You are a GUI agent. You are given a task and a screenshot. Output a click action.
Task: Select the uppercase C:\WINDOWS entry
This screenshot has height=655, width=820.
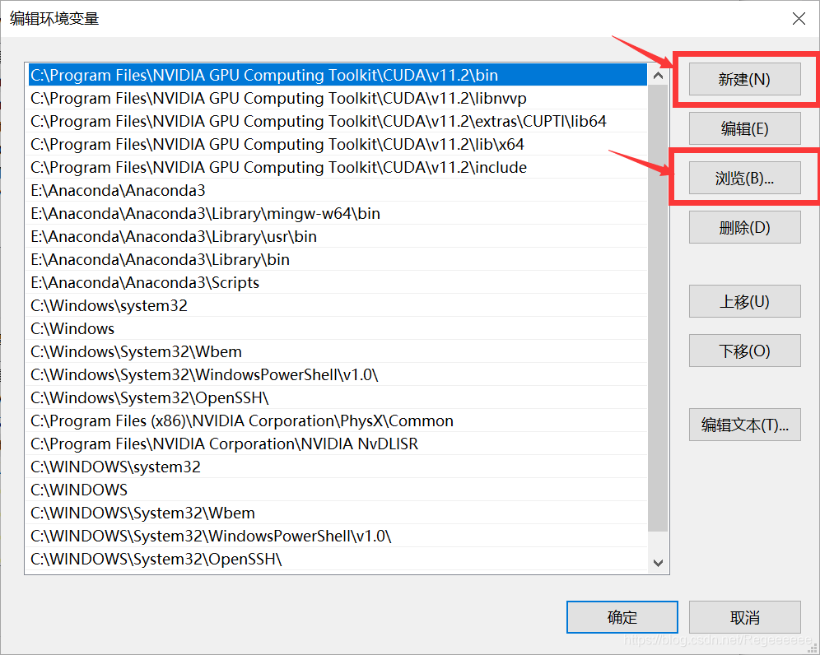tap(338, 489)
